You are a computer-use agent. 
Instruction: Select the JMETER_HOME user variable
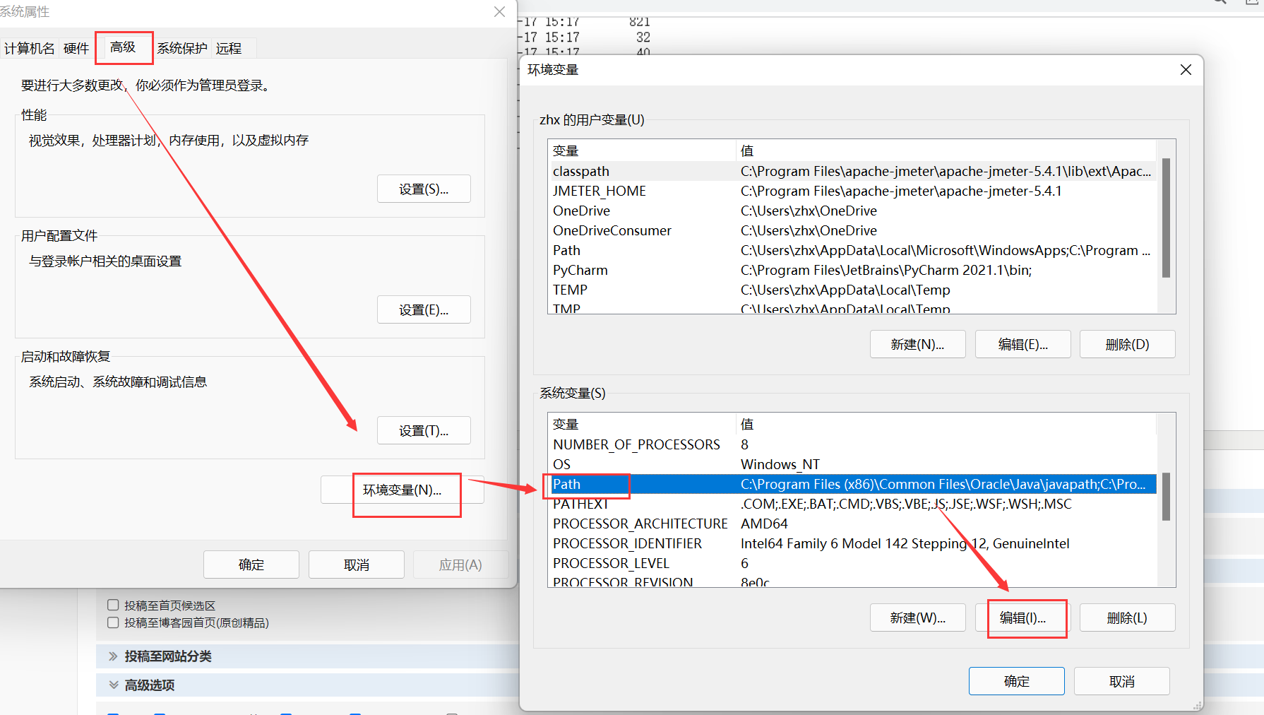[852, 191]
